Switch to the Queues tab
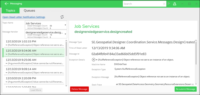This screenshot has height=95, width=200. (29, 10)
